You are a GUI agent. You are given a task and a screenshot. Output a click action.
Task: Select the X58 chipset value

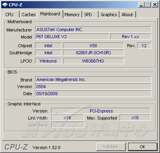point(93,46)
